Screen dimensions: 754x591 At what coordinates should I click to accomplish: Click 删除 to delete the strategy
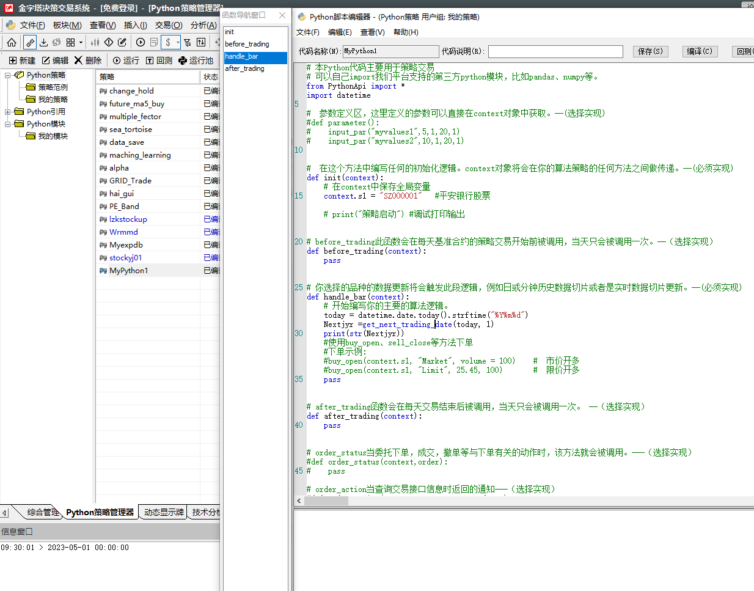click(88, 61)
